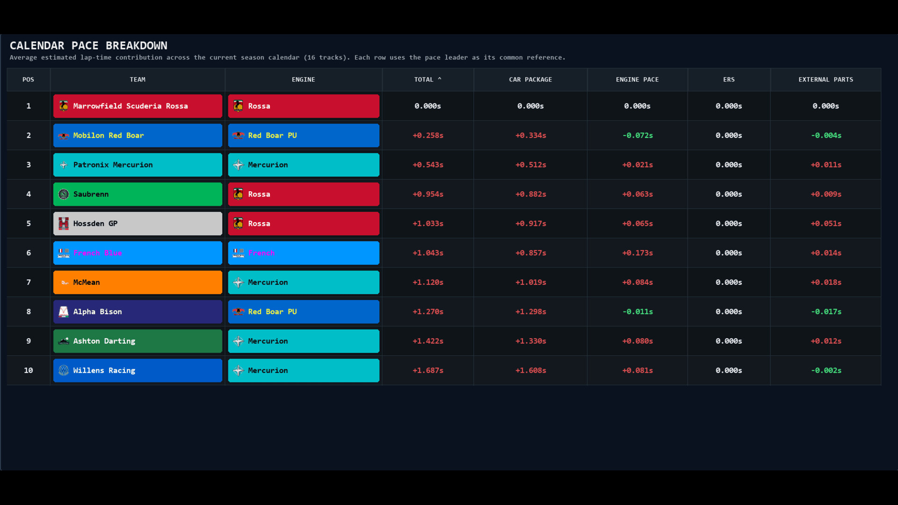This screenshot has width=898, height=505.
Task: Click the -0.004s external parts value
Action: [x=826, y=136]
